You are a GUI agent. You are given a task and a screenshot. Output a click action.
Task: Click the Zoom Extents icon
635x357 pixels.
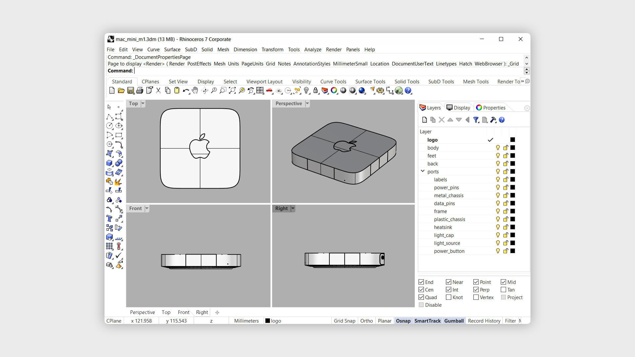tap(232, 91)
